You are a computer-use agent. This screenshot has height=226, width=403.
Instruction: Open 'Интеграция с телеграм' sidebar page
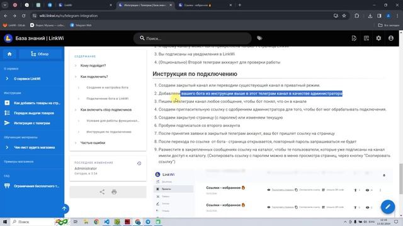[32, 123]
